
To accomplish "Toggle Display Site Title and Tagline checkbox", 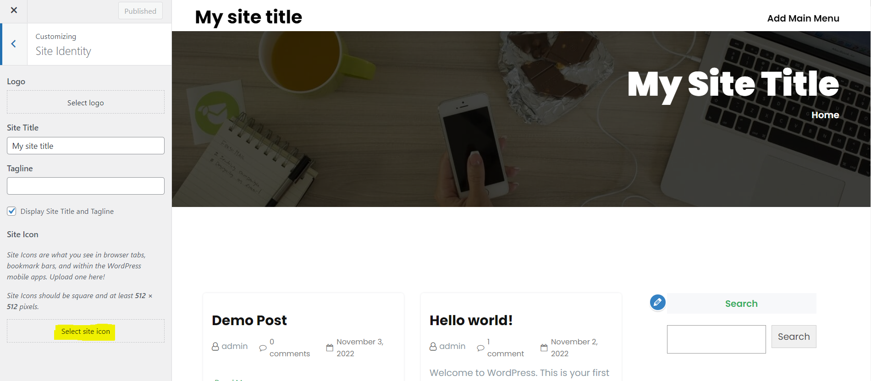I will 12,211.
